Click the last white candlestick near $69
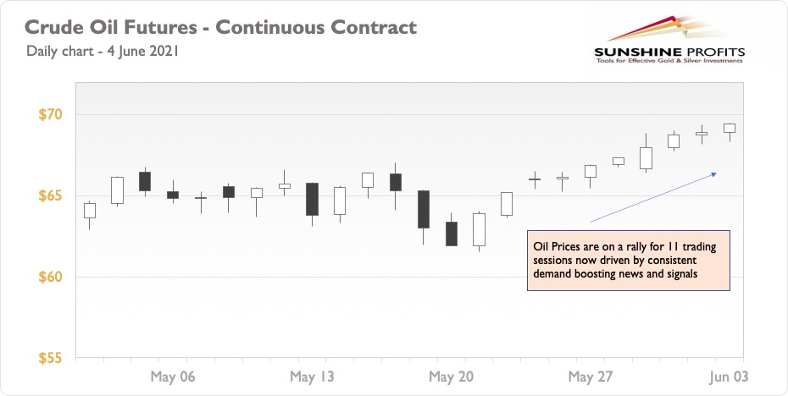This screenshot has width=788, height=396. pyautogui.click(x=730, y=129)
